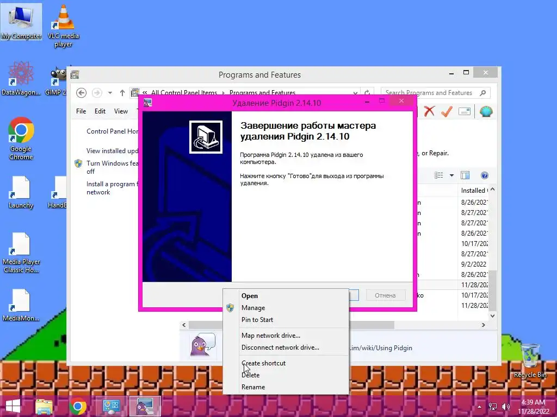Click the change view list icon
Viewport: 557px width, 417px height.
click(439, 175)
